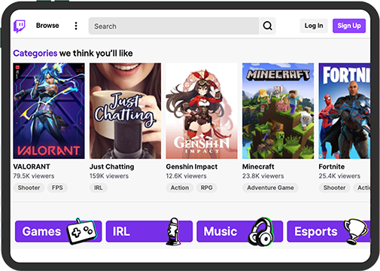This screenshot has height=271, width=380.
Task: Click the 25.4K viewers text
Action: click(339, 176)
